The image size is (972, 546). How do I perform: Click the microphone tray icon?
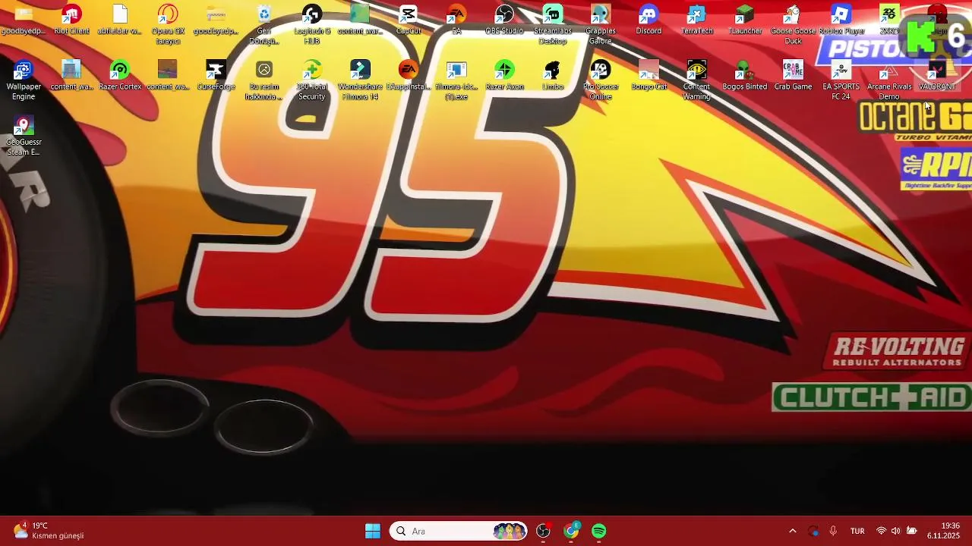[833, 531]
